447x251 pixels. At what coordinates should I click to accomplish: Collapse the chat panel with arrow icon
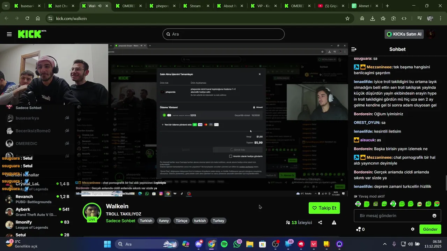[x=354, y=49]
